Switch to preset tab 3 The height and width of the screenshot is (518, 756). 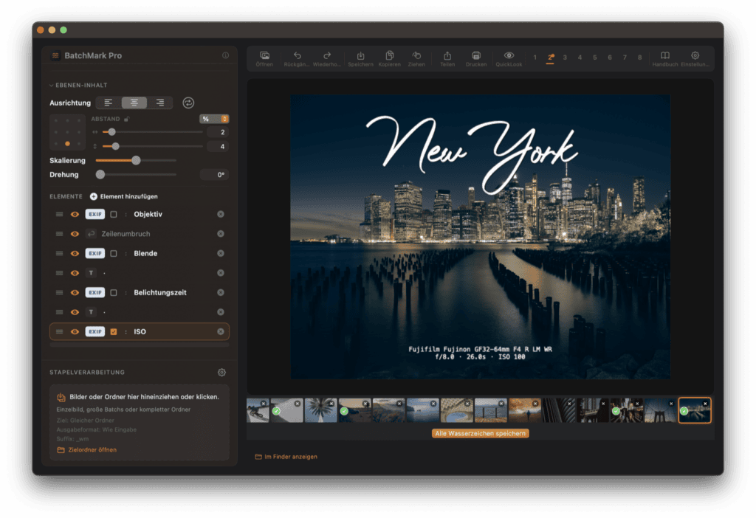tap(565, 58)
